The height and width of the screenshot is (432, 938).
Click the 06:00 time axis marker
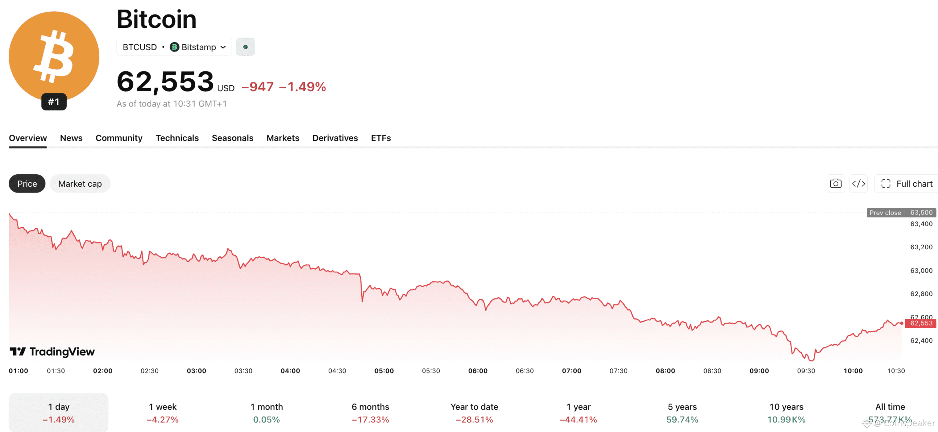click(478, 370)
